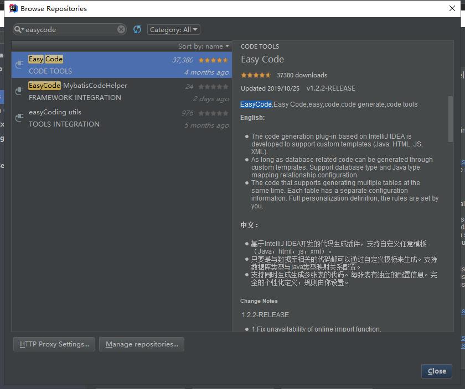
Task: Click the EasyCode-MybatisCodeHelper plugin icon
Action: [x=19, y=88]
